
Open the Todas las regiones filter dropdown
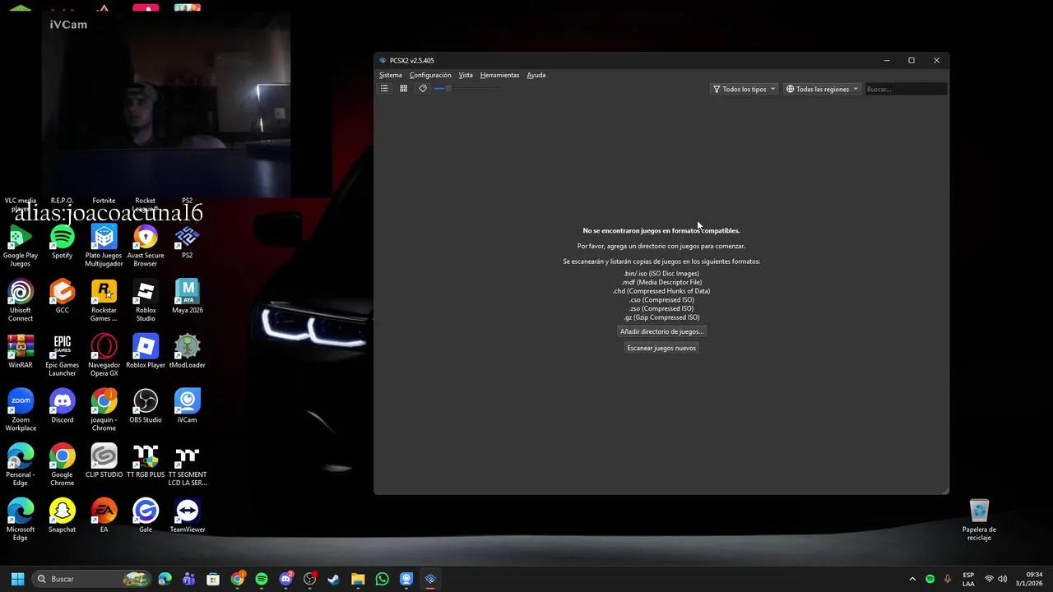pos(823,89)
